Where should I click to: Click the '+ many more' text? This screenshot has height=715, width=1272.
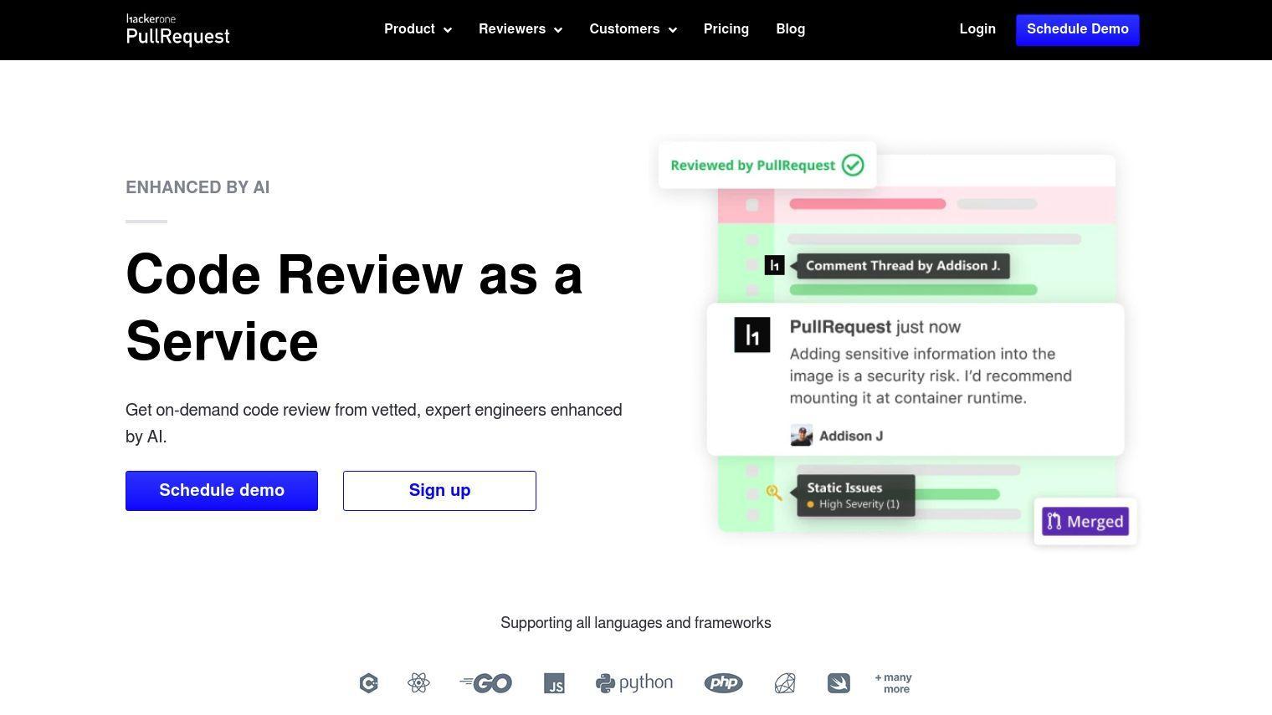[x=894, y=683]
